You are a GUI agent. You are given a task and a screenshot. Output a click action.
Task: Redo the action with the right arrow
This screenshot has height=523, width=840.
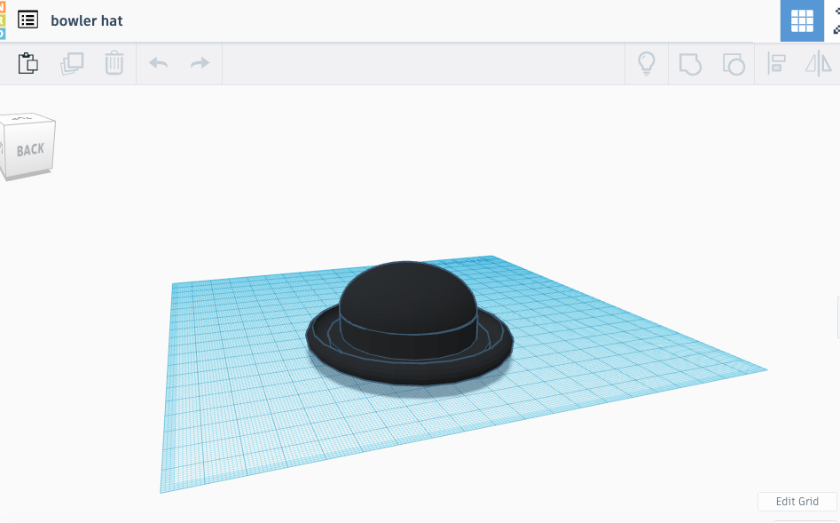200,64
